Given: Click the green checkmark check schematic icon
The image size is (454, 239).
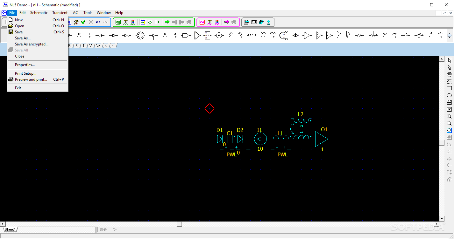Looking at the screenshot, I should point(83,22).
